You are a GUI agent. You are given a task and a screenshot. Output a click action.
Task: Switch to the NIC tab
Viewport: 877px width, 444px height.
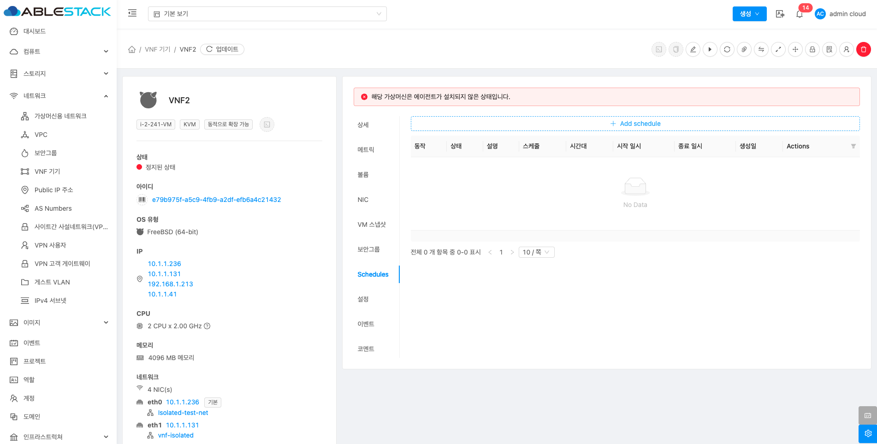point(363,200)
